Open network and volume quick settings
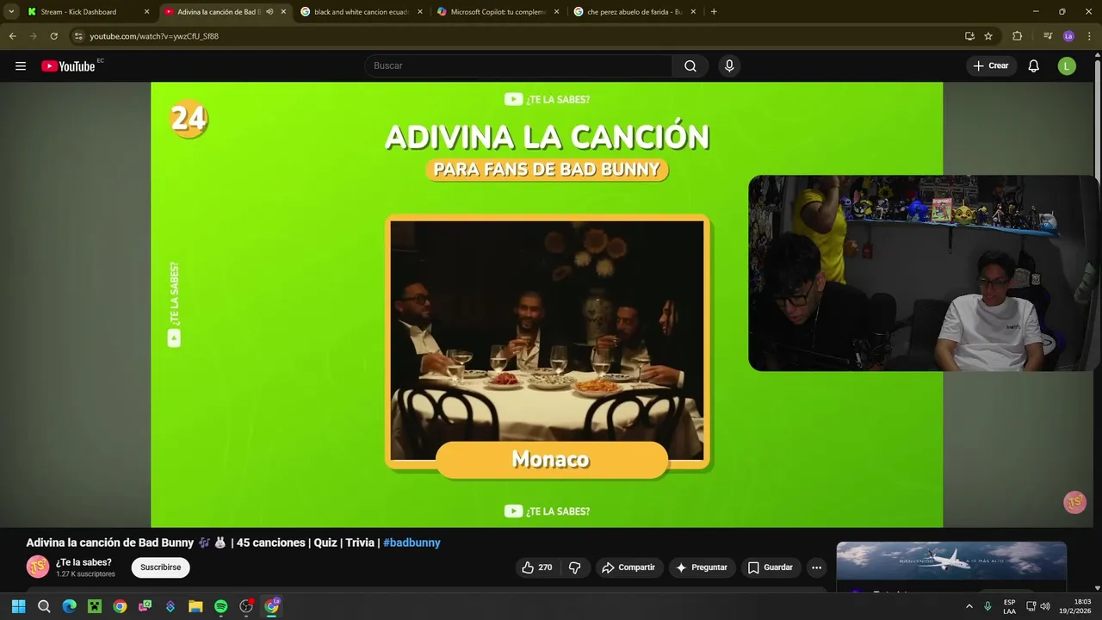 point(1038,606)
